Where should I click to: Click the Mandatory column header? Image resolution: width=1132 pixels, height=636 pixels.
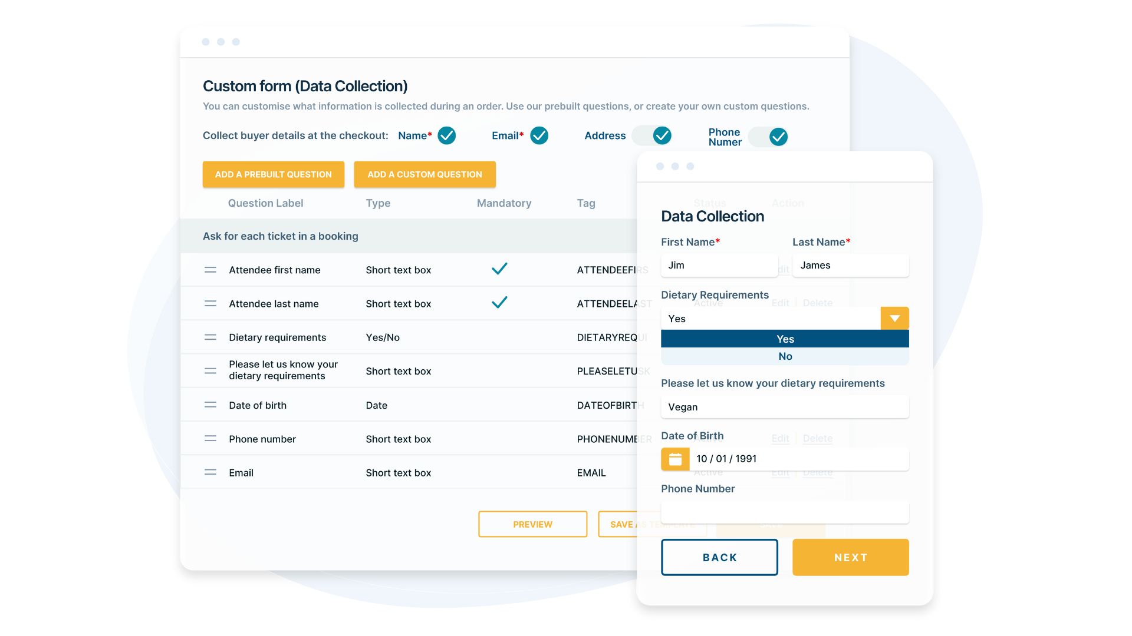[504, 203]
